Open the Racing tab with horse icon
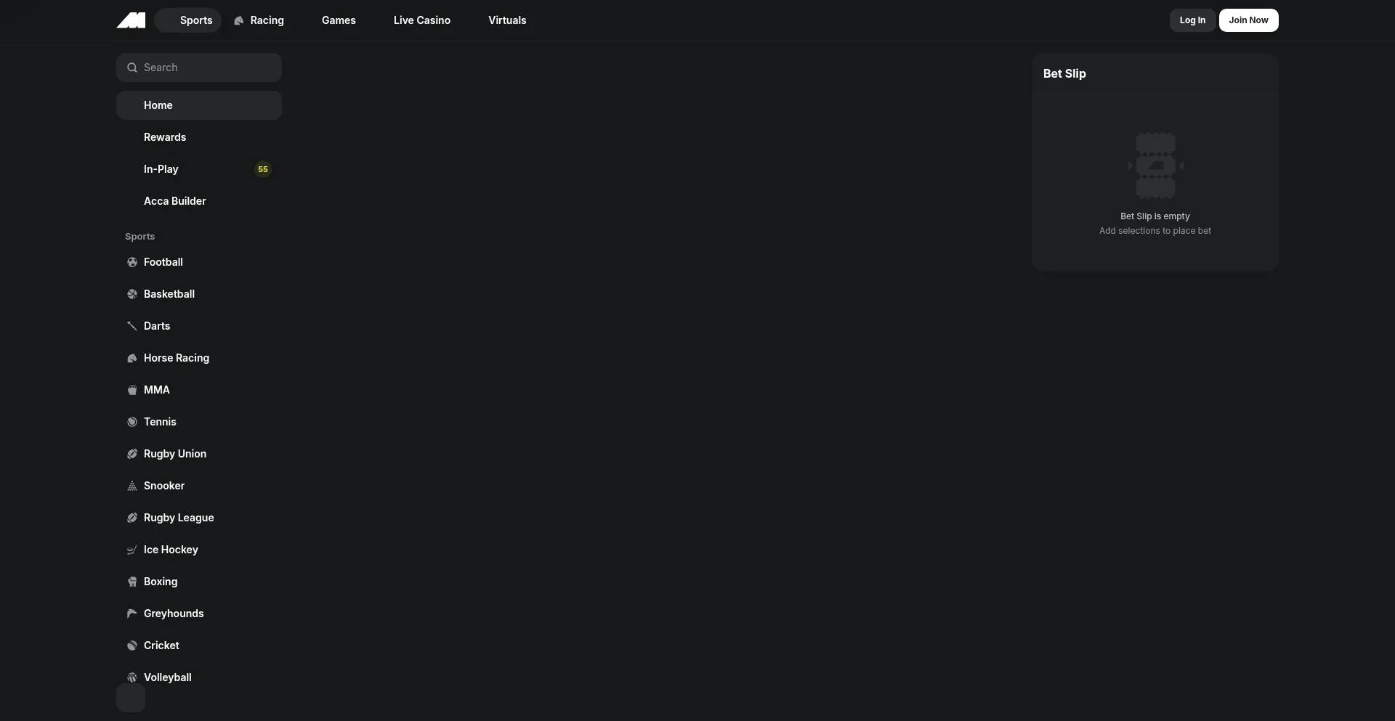This screenshot has width=1395, height=721. pyautogui.click(x=259, y=20)
